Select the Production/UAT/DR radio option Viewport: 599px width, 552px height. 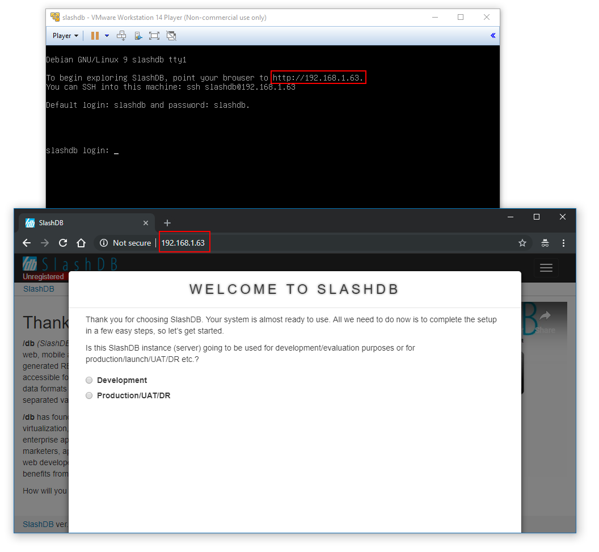click(x=89, y=395)
